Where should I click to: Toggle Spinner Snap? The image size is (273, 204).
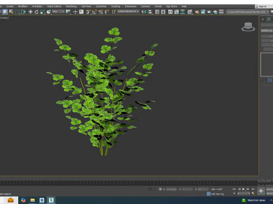tap(107, 12)
